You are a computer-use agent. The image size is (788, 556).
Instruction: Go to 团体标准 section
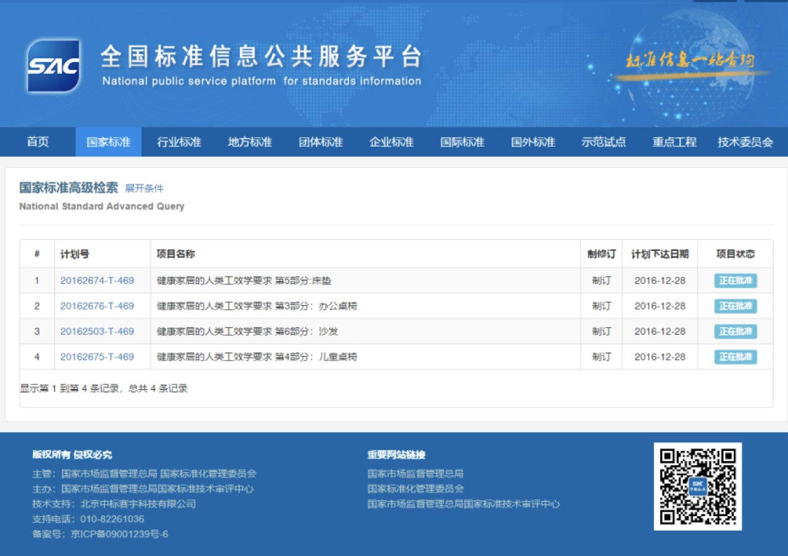[x=321, y=142]
